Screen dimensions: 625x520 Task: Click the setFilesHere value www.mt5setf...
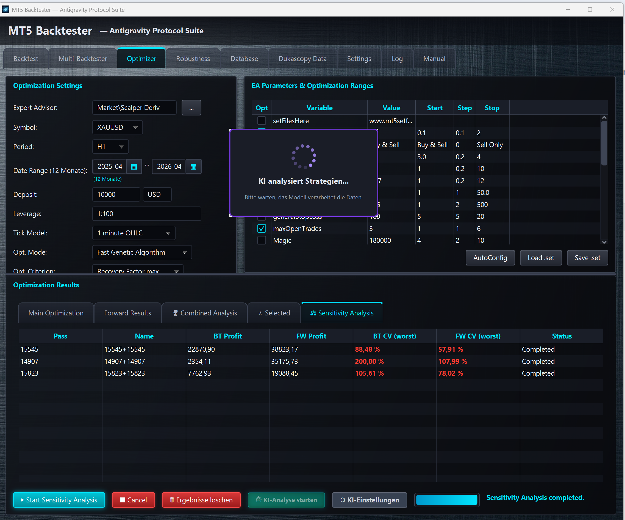[x=391, y=121]
